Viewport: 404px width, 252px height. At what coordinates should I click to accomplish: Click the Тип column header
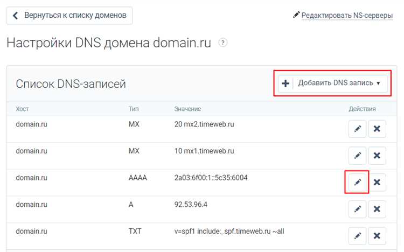[x=134, y=109]
